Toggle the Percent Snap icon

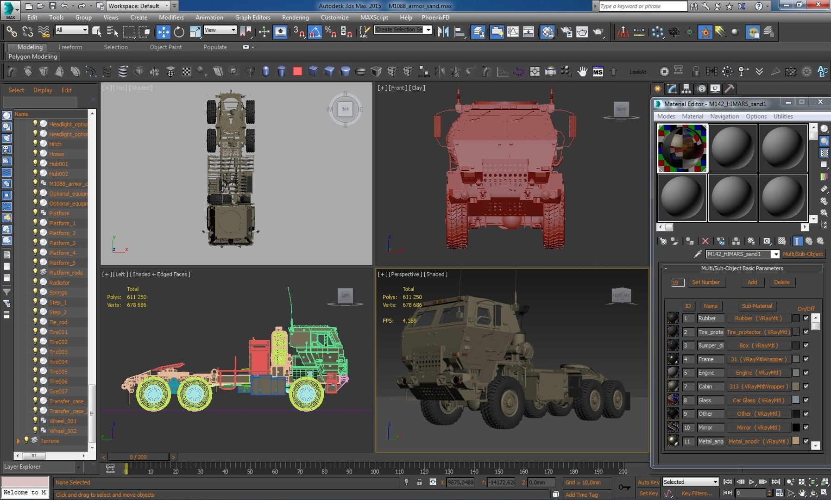point(330,32)
